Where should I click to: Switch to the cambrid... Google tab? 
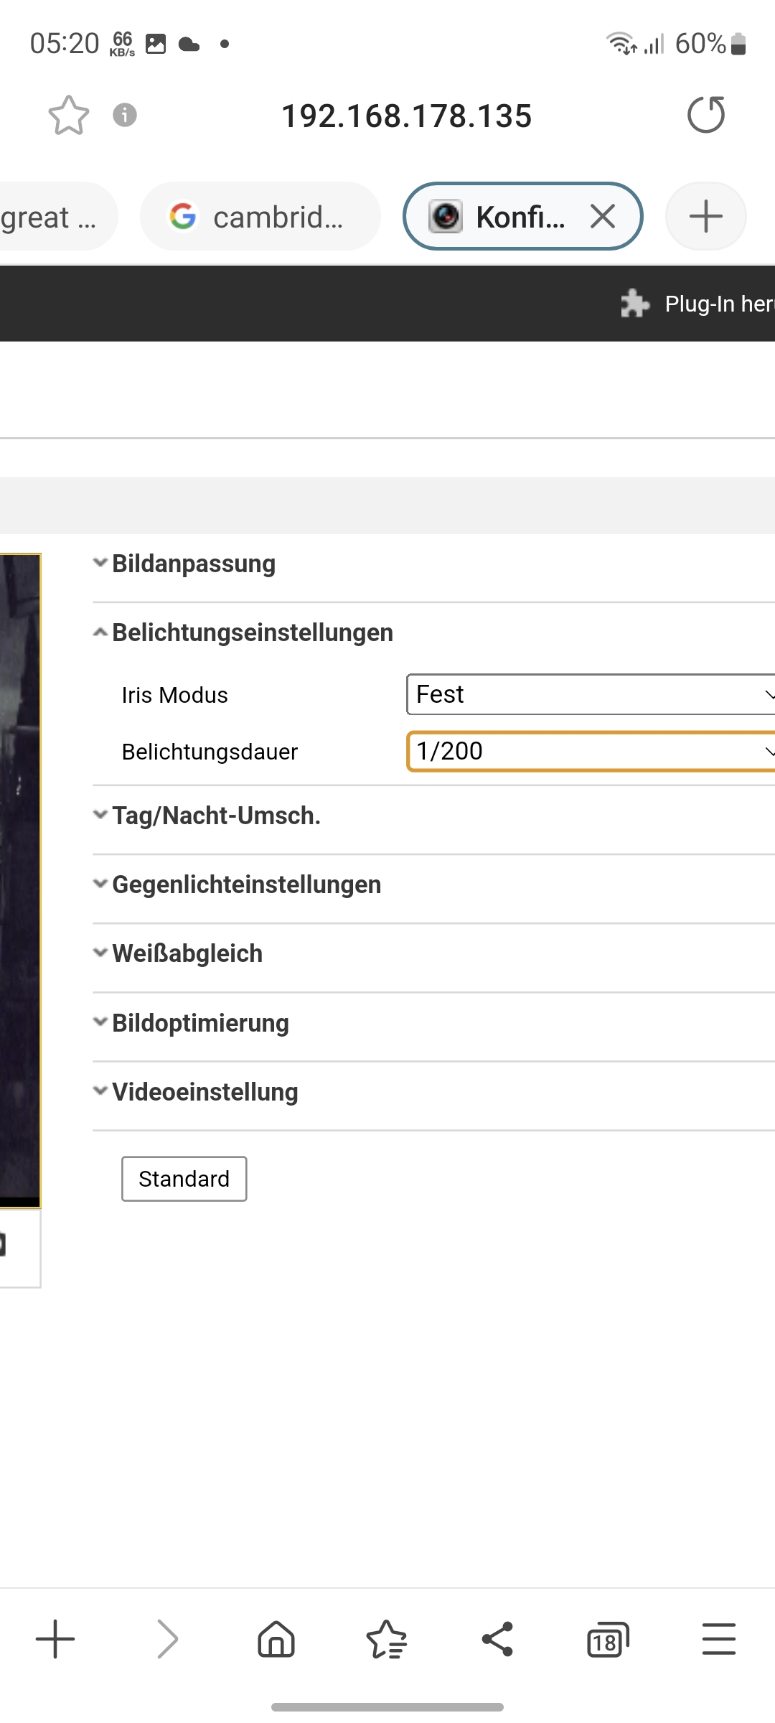(260, 216)
